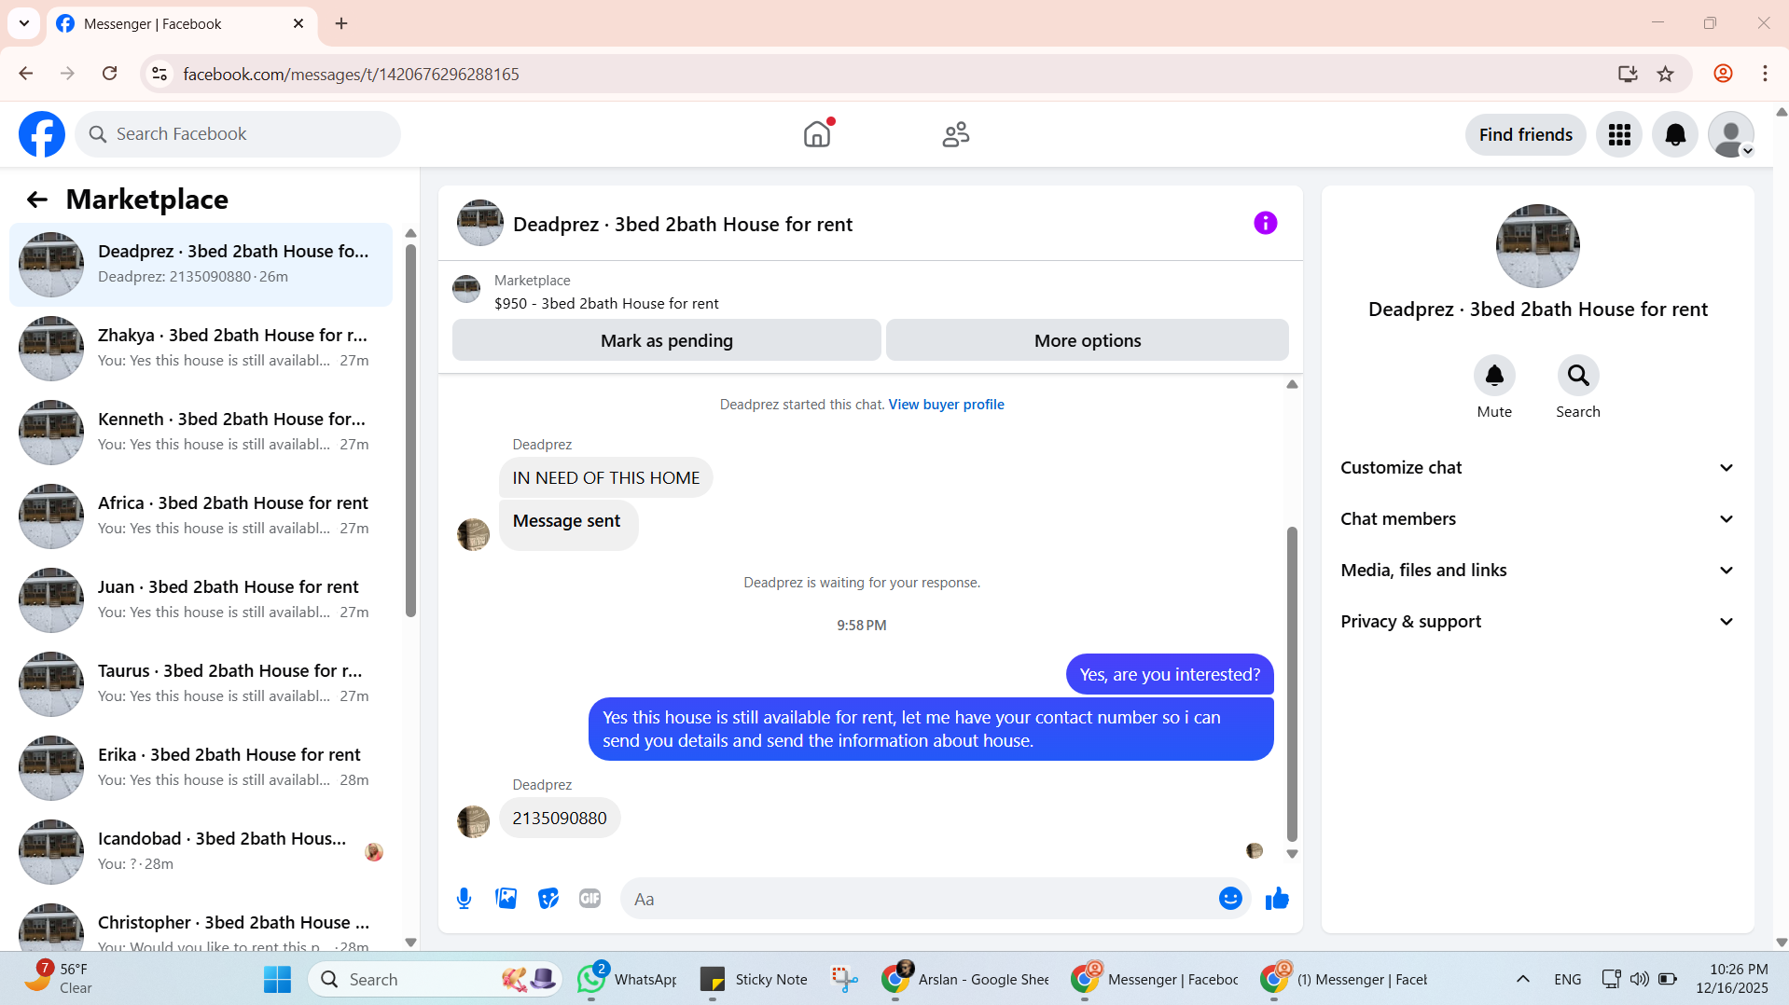Click the listing thumbnail in the right panel
1789x1005 pixels.
(x=1537, y=246)
